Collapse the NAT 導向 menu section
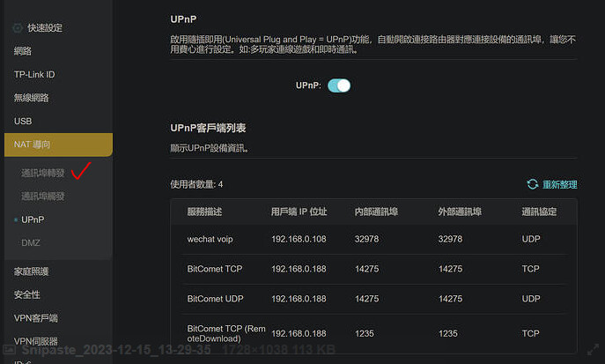 [56, 144]
